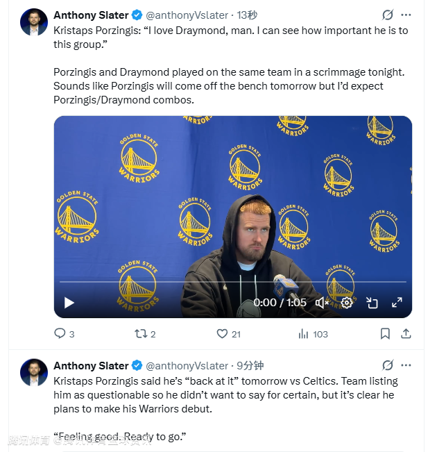Click Anthony Slater's avatar on second tweet
This screenshot has width=437, height=452.
click(x=34, y=373)
